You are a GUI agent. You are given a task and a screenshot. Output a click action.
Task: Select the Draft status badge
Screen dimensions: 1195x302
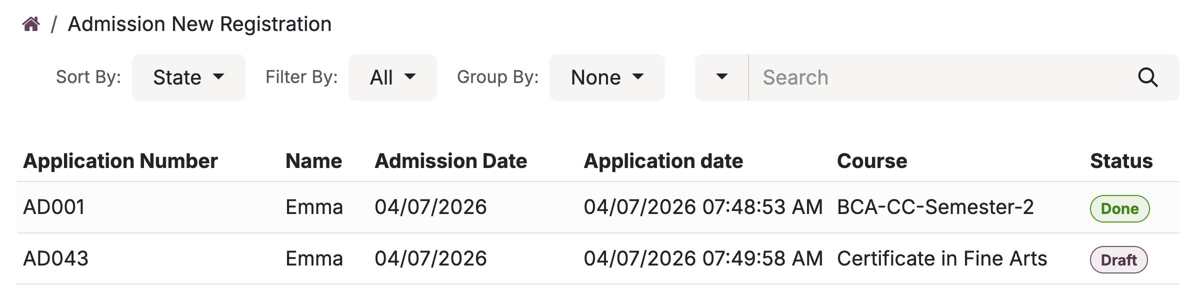1119,259
